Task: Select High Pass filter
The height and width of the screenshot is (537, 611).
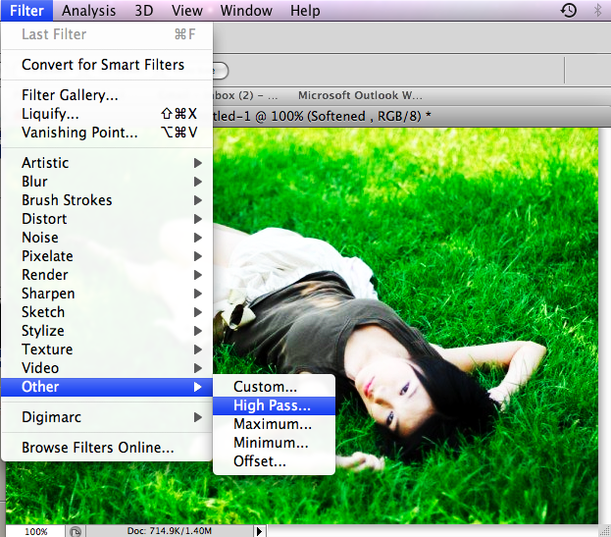Action: click(x=274, y=405)
